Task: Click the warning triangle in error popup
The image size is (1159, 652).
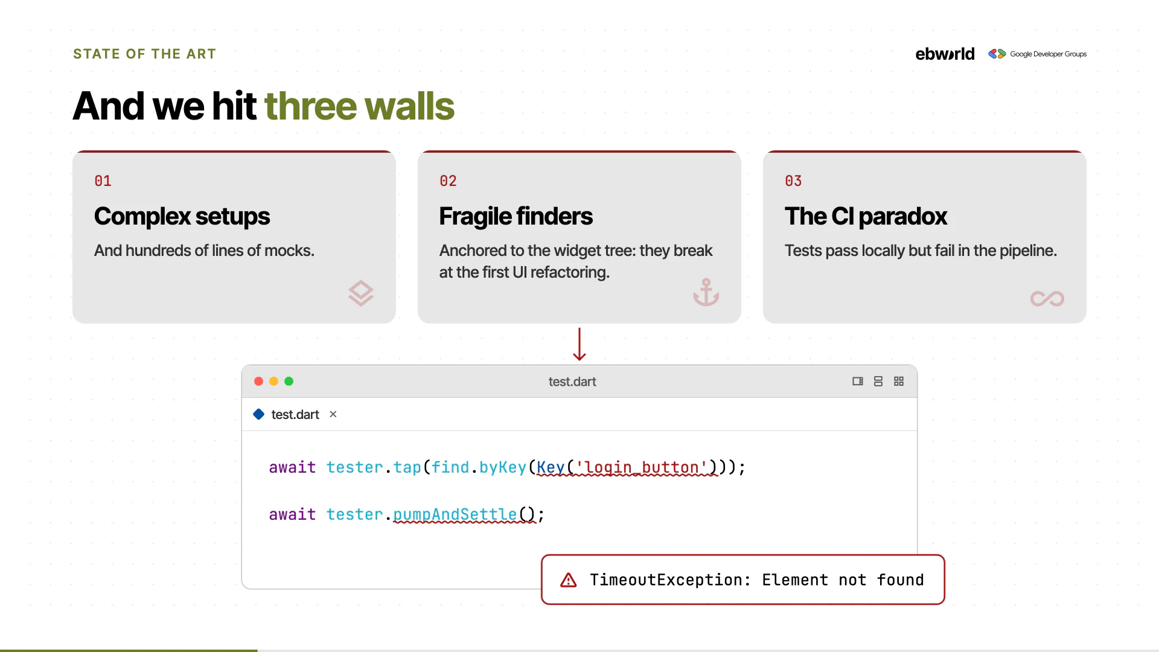Action: pos(569,580)
